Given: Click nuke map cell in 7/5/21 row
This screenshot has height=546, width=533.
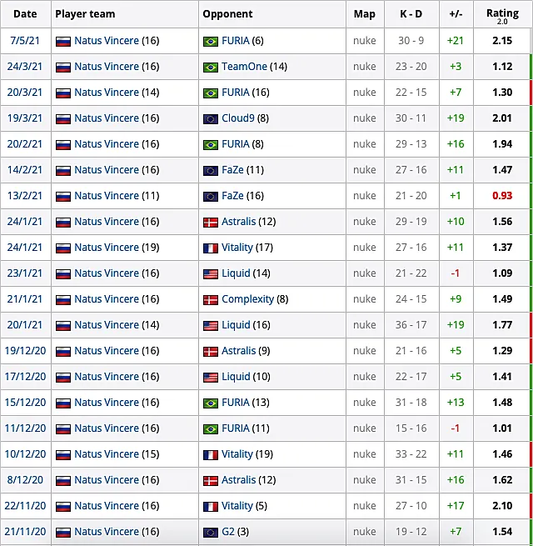Looking at the screenshot, I should pyautogui.click(x=365, y=40).
